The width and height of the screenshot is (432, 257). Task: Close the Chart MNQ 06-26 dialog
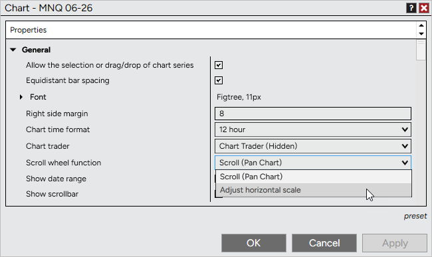(424, 8)
